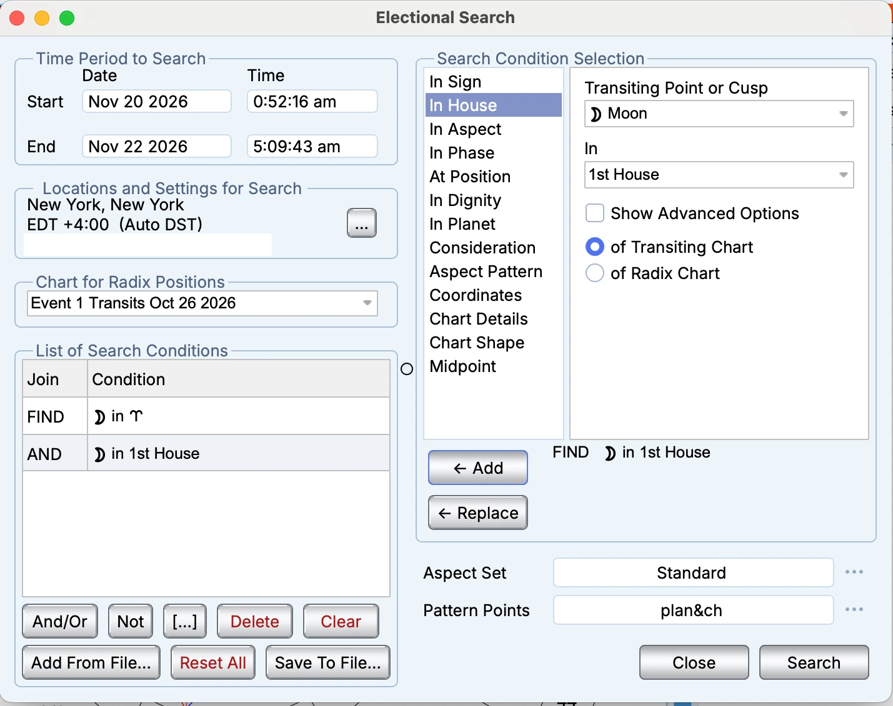The image size is (893, 706).
Task: Edit the End date field
Action: pyautogui.click(x=157, y=146)
